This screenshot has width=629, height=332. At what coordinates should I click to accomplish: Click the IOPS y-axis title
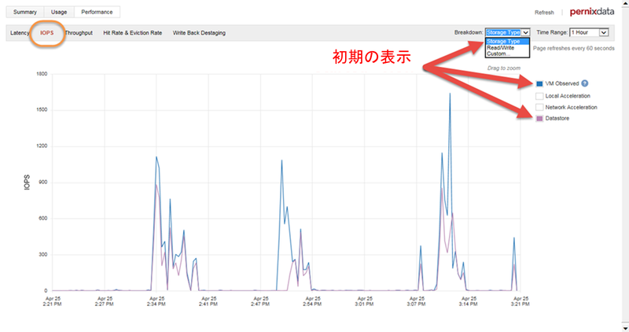point(27,183)
